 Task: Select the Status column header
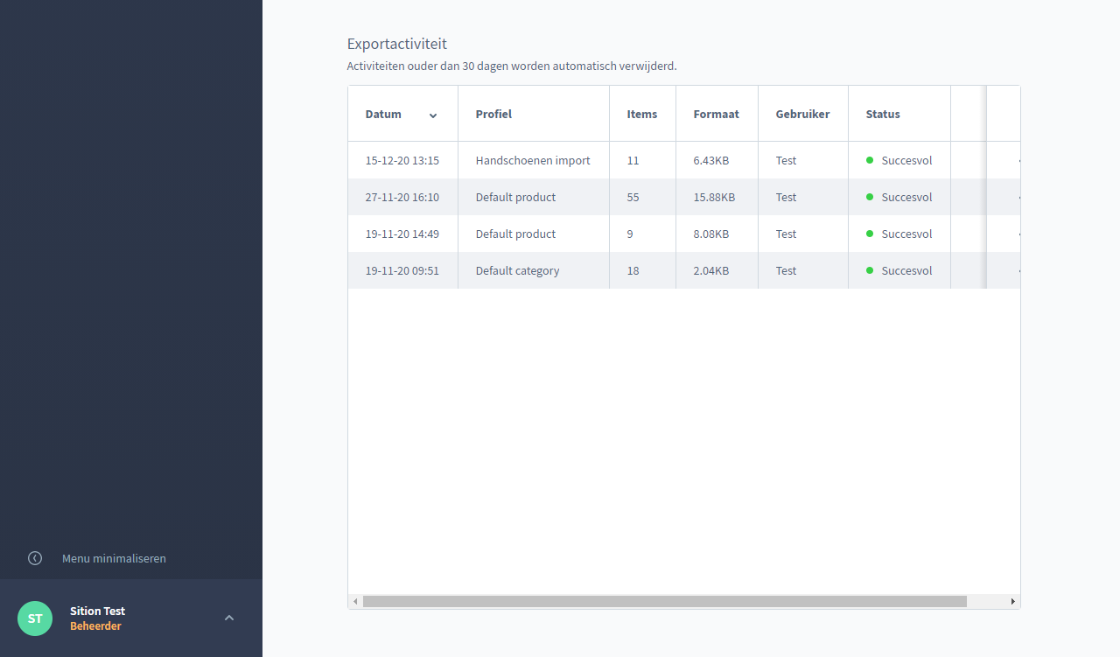pos(883,114)
